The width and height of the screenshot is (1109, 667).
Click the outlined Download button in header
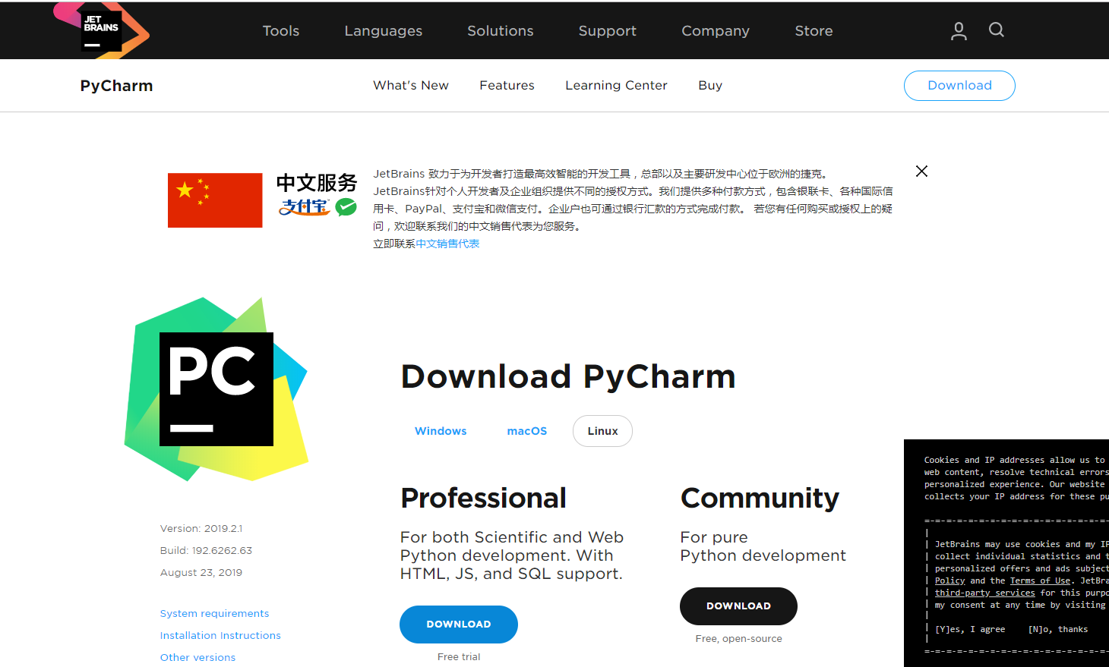[959, 86]
